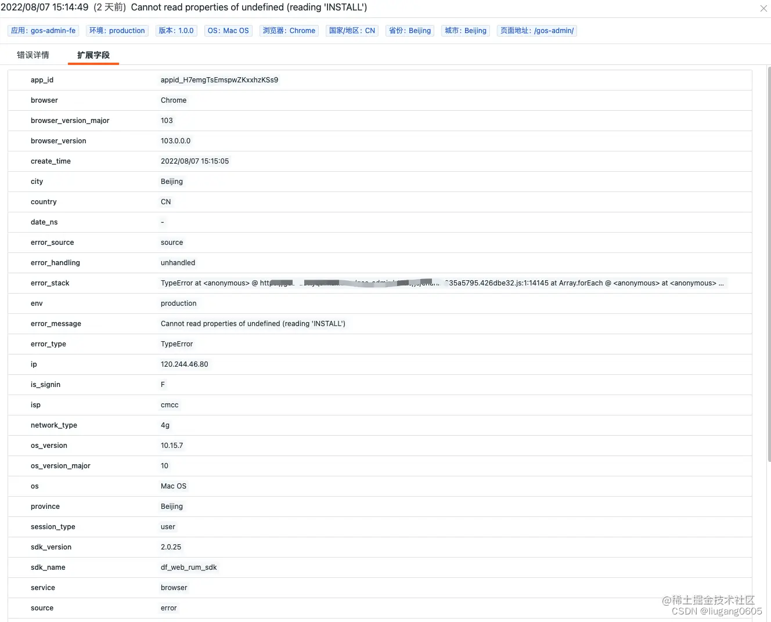Click the 国家/地区: CN tag
Viewport: 771px width, 622px height.
click(x=352, y=31)
